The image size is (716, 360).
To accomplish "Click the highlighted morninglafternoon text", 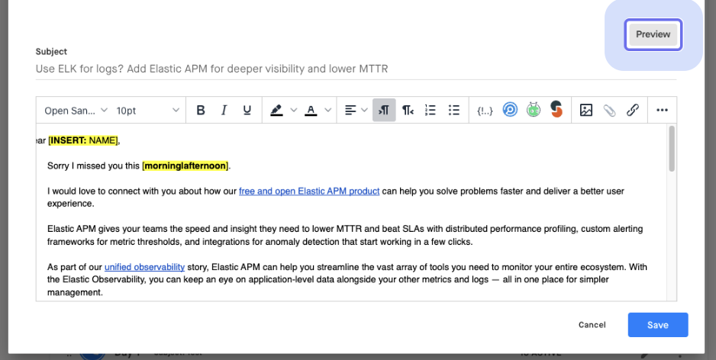I will point(185,166).
